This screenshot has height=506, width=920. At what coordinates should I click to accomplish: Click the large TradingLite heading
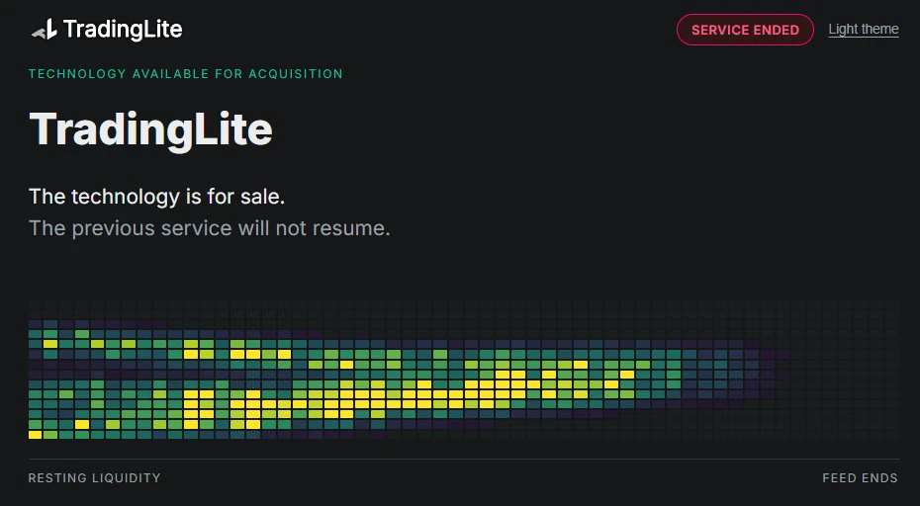[150, 129]
